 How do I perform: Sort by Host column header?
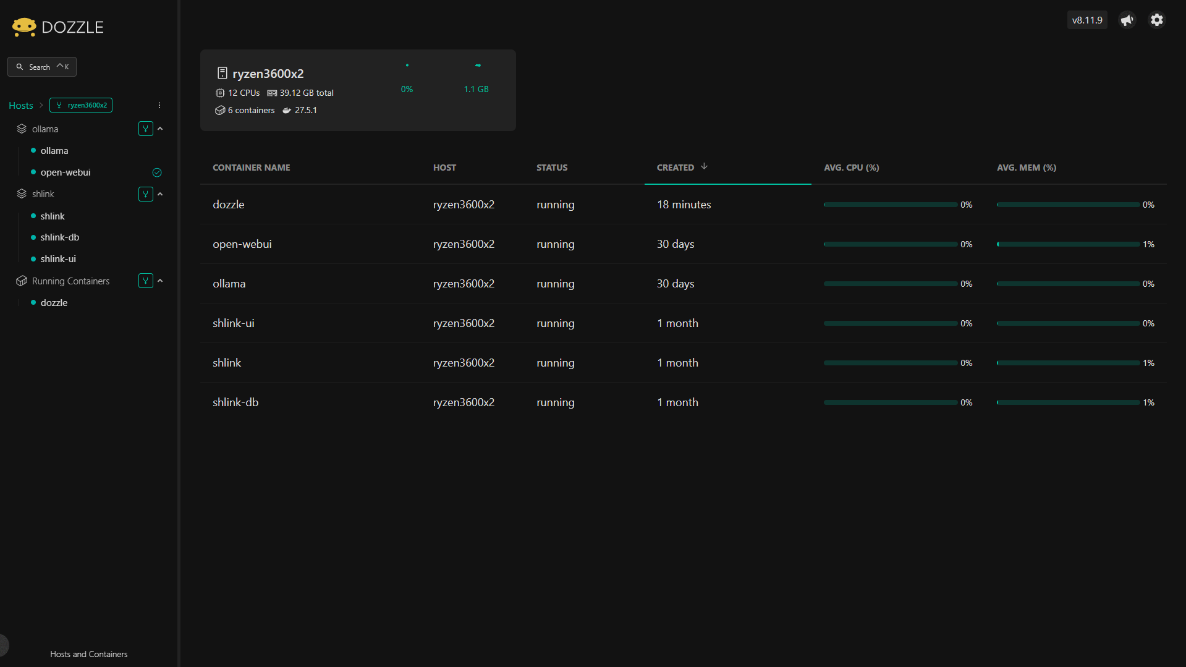point(444,168)
